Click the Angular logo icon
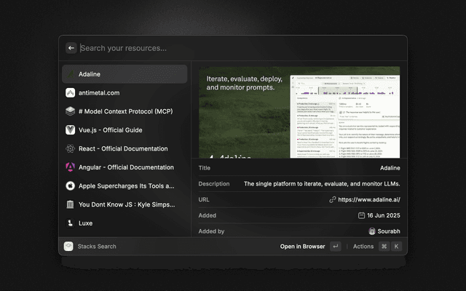The image size is (466, 291). [71, 167]
